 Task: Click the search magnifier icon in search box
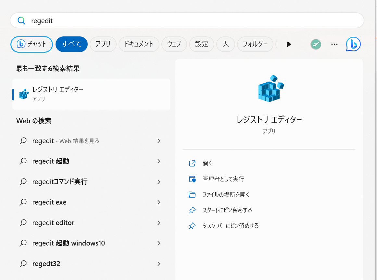point(21,21)
